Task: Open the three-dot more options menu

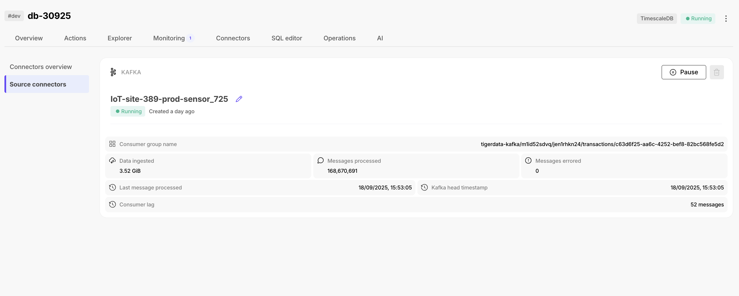Action: [726, 19]
